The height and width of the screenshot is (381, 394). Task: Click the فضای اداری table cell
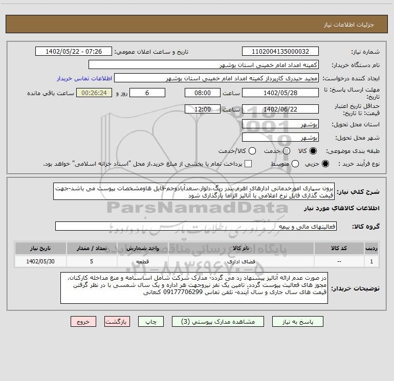click(240, 261)
